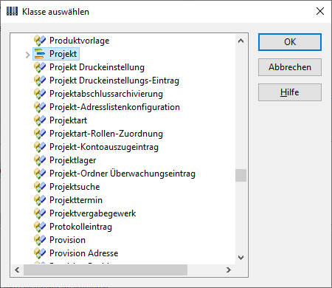The width and height of the screenshot is (332, 288).
Task: Click the icon left of Projektsuche
Action: 40,187
